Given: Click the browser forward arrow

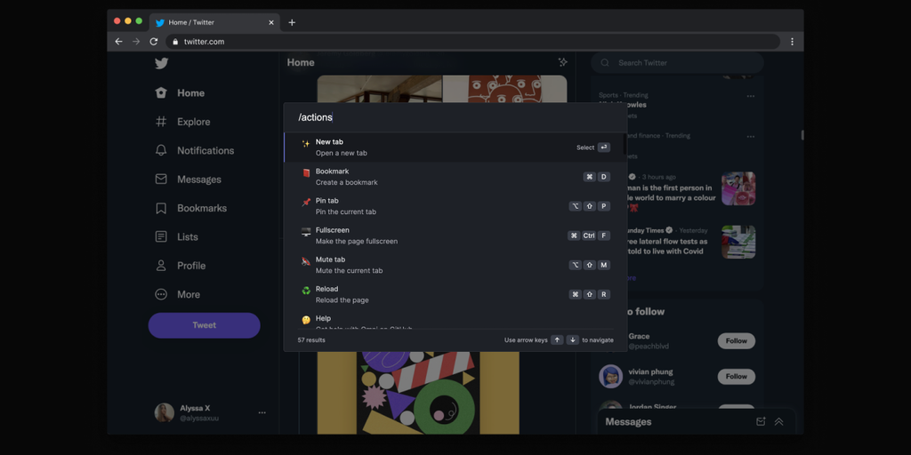Looking at the screenshot, I should click(x=136, y=42).
